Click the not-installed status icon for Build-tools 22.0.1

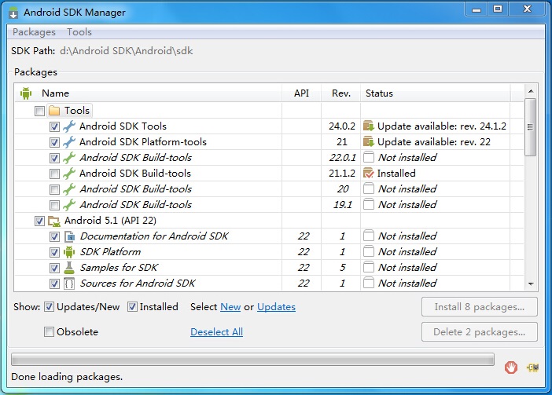tap(369, 157)
